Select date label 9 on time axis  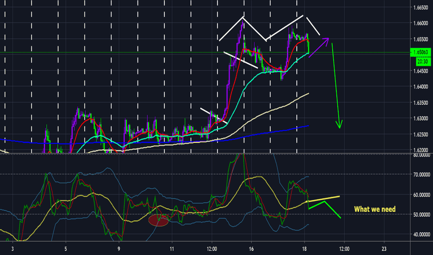tap(119, 249)
